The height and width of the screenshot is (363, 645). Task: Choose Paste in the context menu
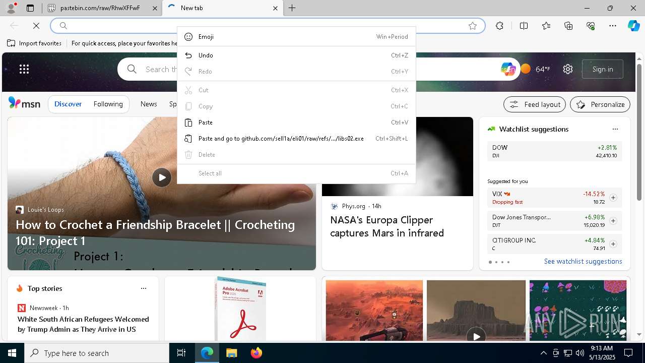pyautogui.click(x=296, y=123)
